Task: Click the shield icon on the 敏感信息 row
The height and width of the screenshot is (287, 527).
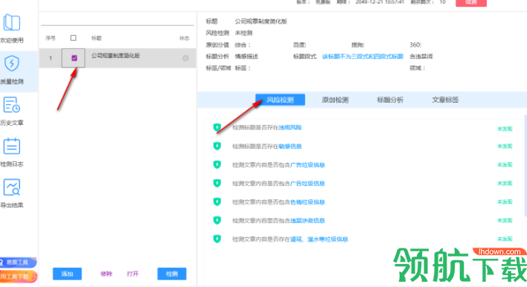Action: (217, 146)
